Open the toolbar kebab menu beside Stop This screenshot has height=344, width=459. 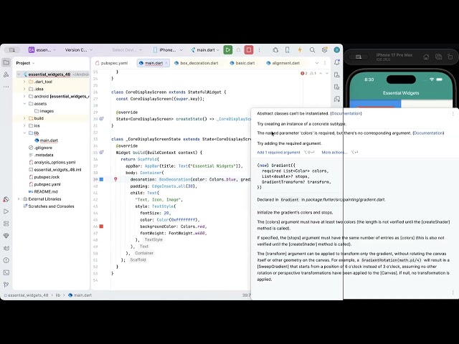point(259,50)
